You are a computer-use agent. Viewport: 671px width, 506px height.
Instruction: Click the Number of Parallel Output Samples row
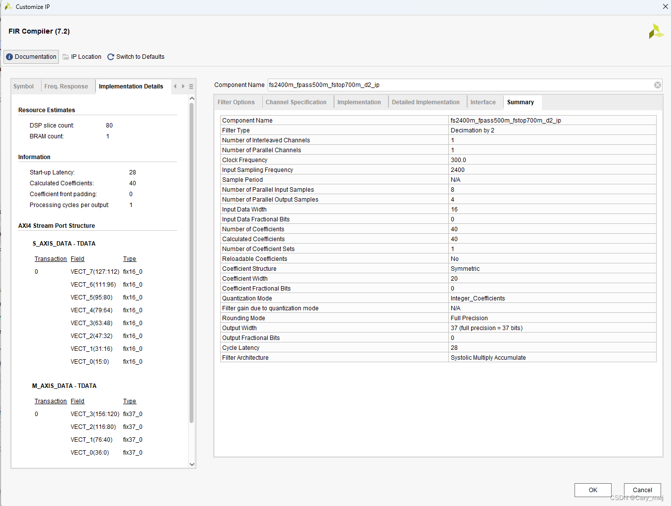438,200
